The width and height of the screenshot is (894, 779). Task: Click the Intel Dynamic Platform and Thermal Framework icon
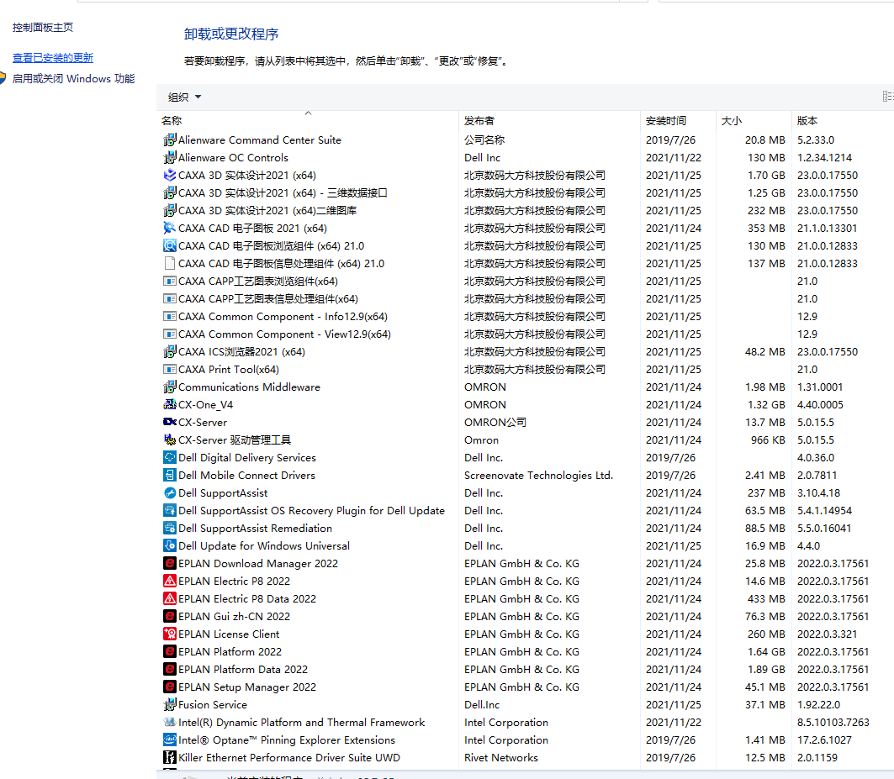click(169, 723)
